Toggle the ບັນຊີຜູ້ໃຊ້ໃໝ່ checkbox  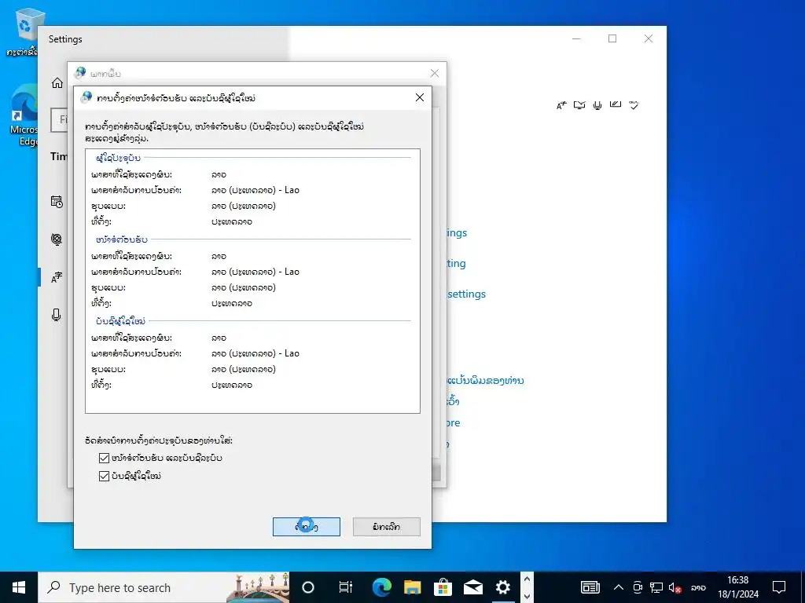tap(104, 476)
